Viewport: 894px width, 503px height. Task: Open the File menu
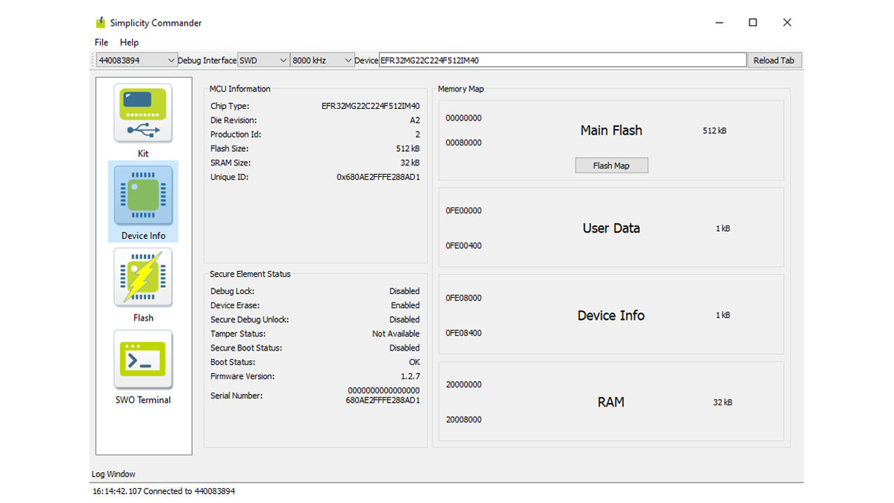[101, 42]
